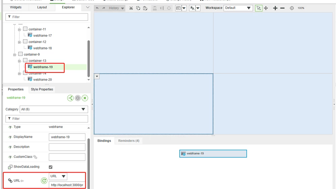
Task: Open the History dropdown
Action: pos(116,8)
